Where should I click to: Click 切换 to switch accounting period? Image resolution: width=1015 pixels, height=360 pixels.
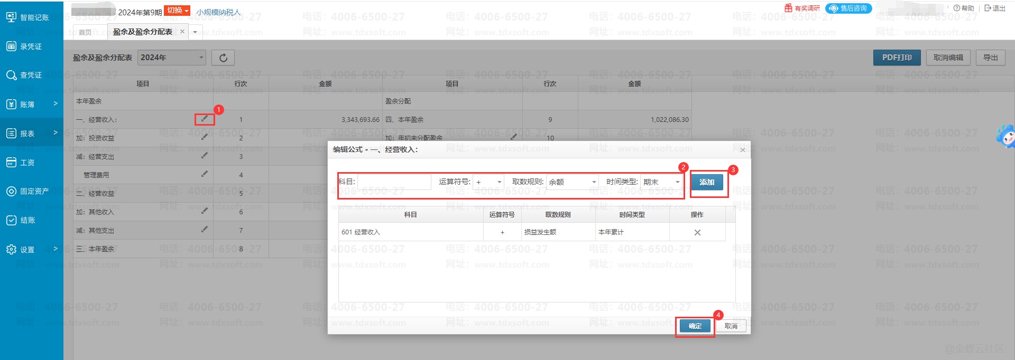(x=177, y=11)
